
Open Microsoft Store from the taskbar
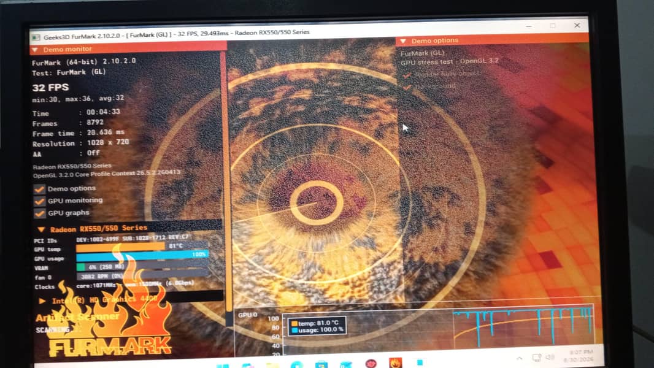pos(321,365)
